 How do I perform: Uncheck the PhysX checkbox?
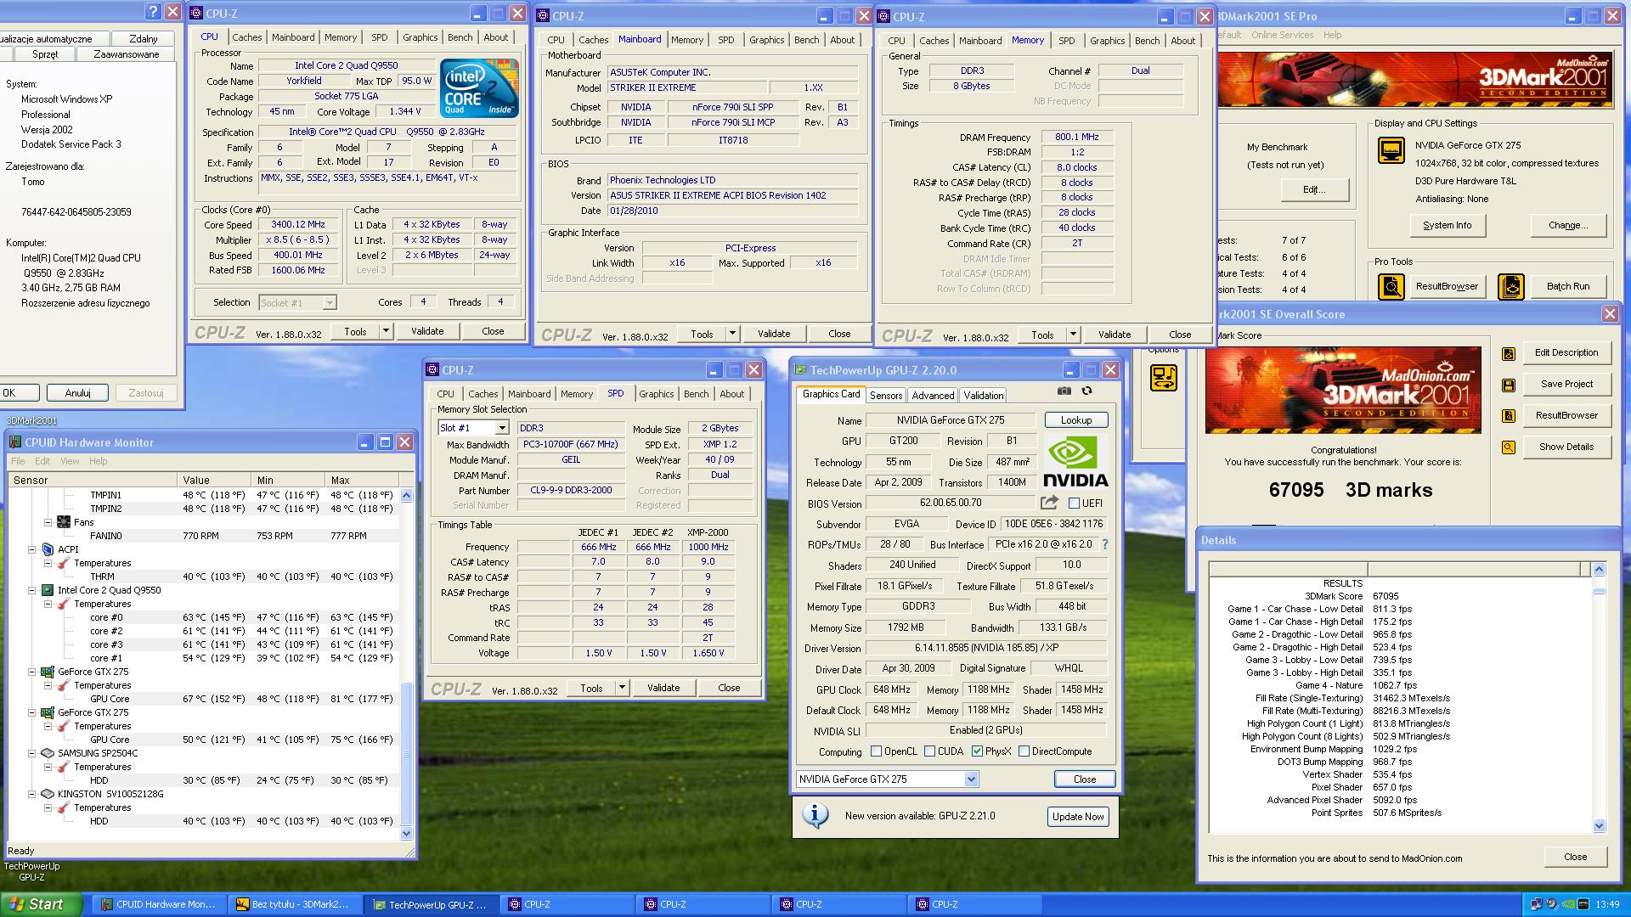pos(977,751)
